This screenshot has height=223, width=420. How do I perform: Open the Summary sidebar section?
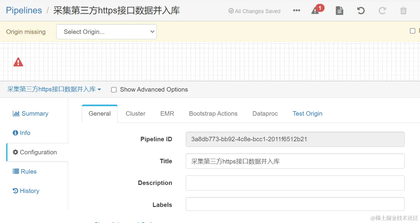(x=30, y=114)
